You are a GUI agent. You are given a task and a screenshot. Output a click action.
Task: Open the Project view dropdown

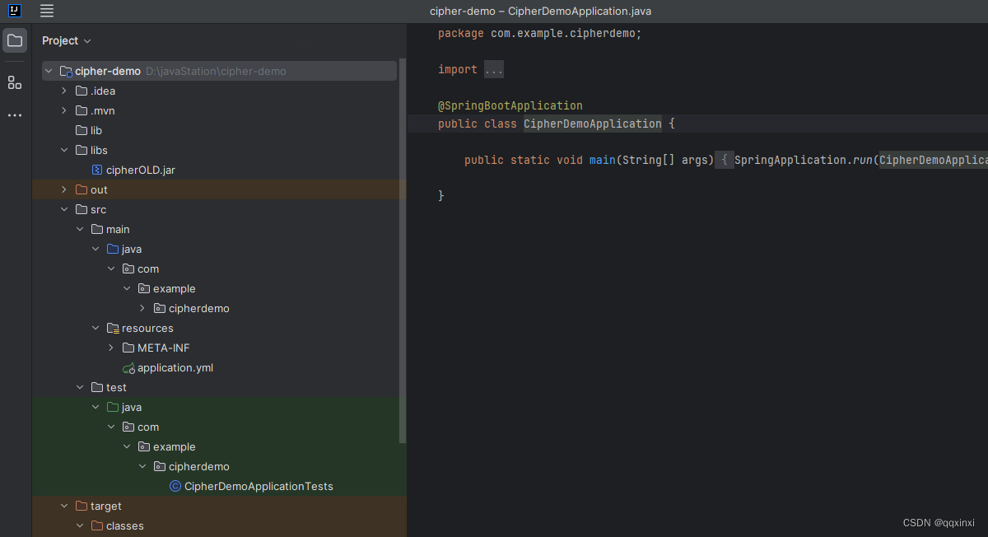(67, 40)
